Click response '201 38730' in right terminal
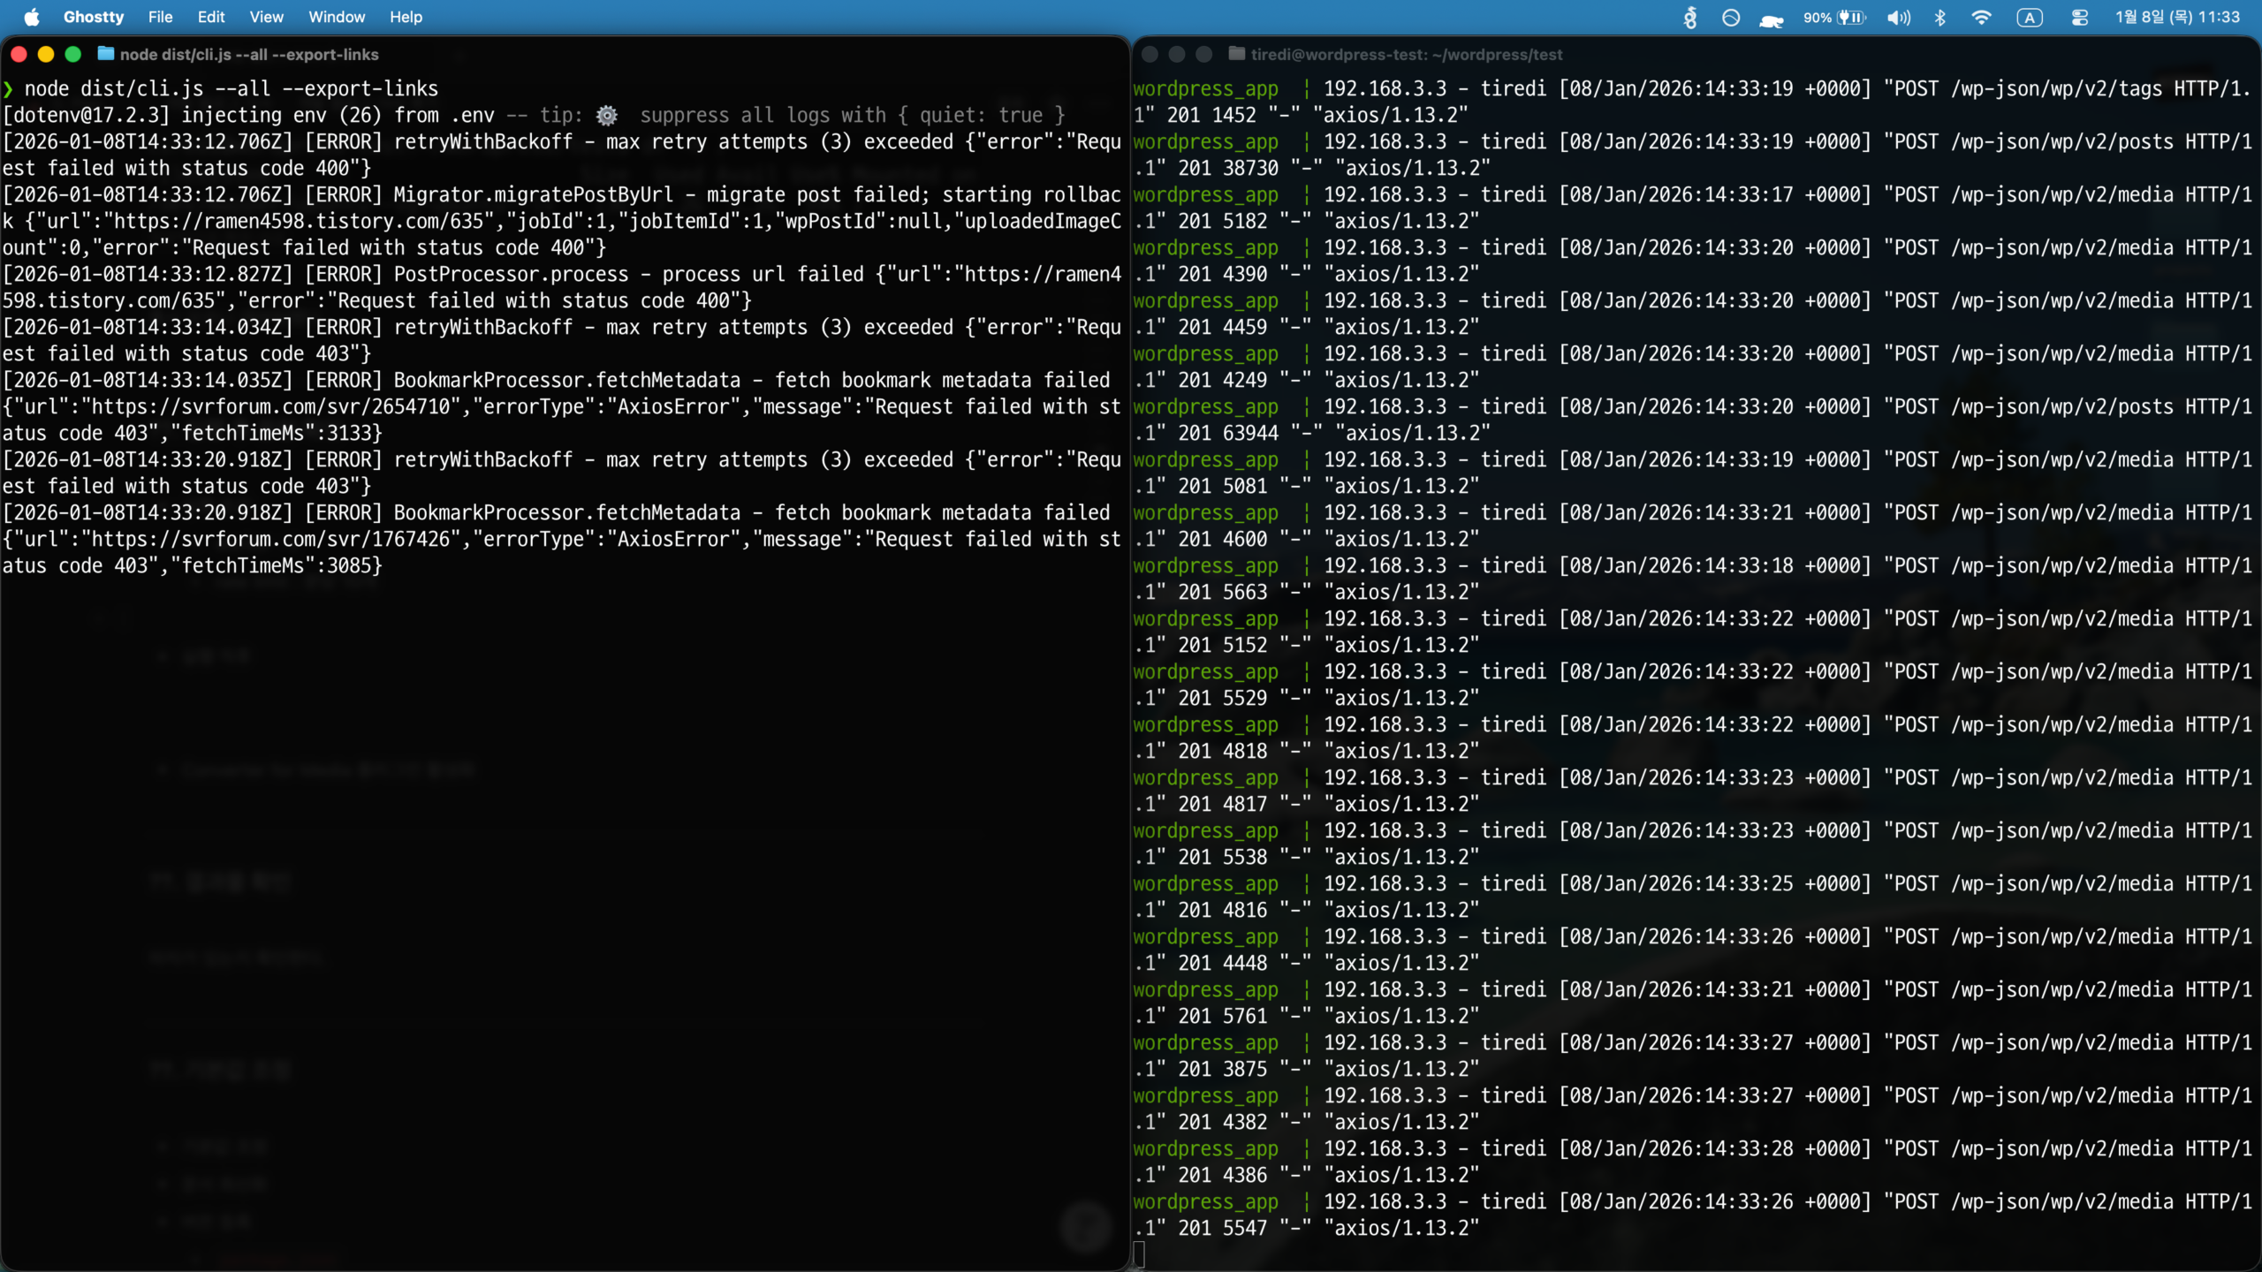This screenshot has height=1272, width=2262. 1228,168
